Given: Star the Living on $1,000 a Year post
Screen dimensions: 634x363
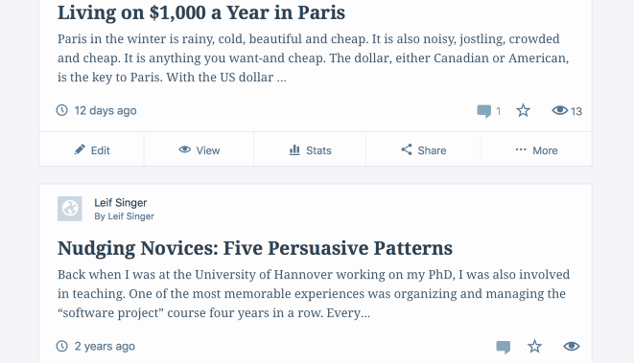Looking at the screenshot, I should tap(523, 110).
